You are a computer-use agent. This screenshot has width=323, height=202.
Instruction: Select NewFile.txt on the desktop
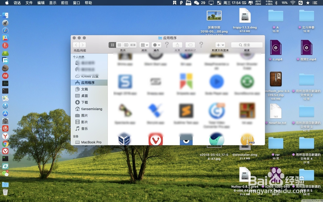276,111
